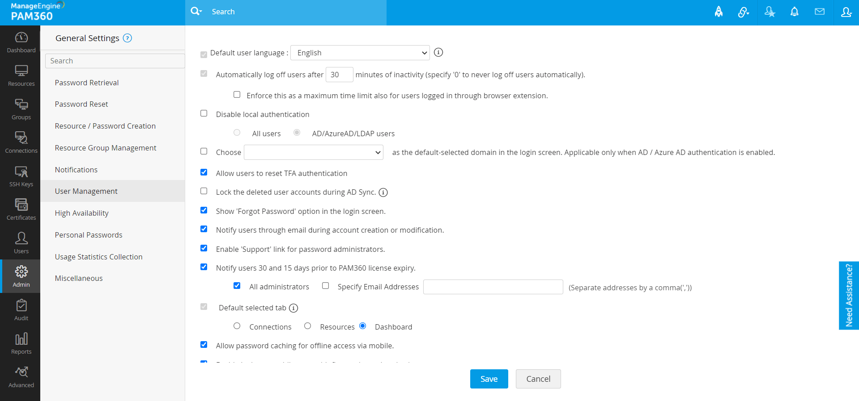Click the notifications bell icon
The width and height of the screenshot is (859, 401).
coord(794,12)
